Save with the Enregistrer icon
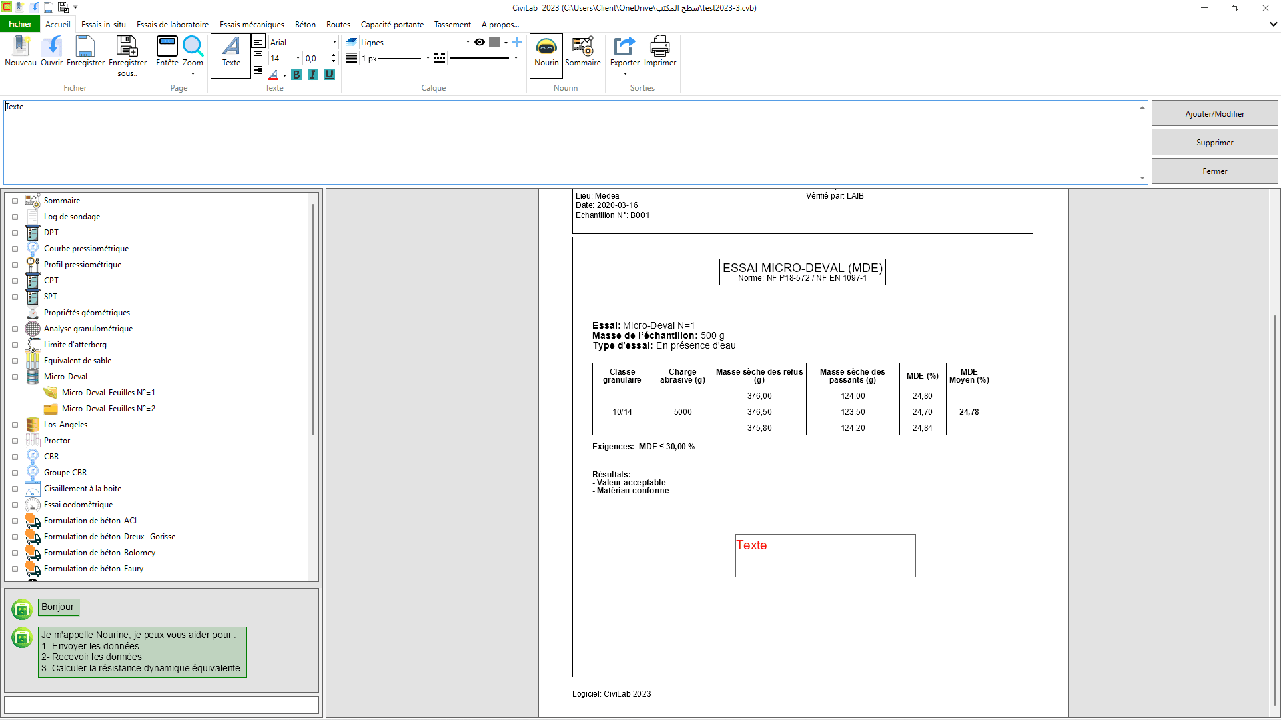Screen dimensions: 1281x720 (x=85, y=51)
